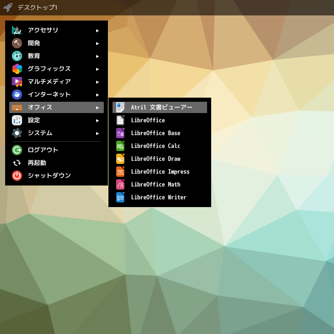This screenshot has height=334, width=334.
Task: Click the オフィス submenu arrow
Action: 97,108
